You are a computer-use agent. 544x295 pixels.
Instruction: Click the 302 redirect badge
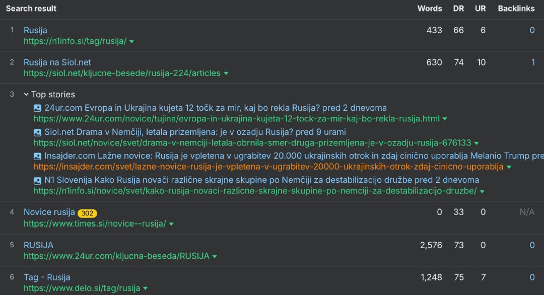click(87, 213)
